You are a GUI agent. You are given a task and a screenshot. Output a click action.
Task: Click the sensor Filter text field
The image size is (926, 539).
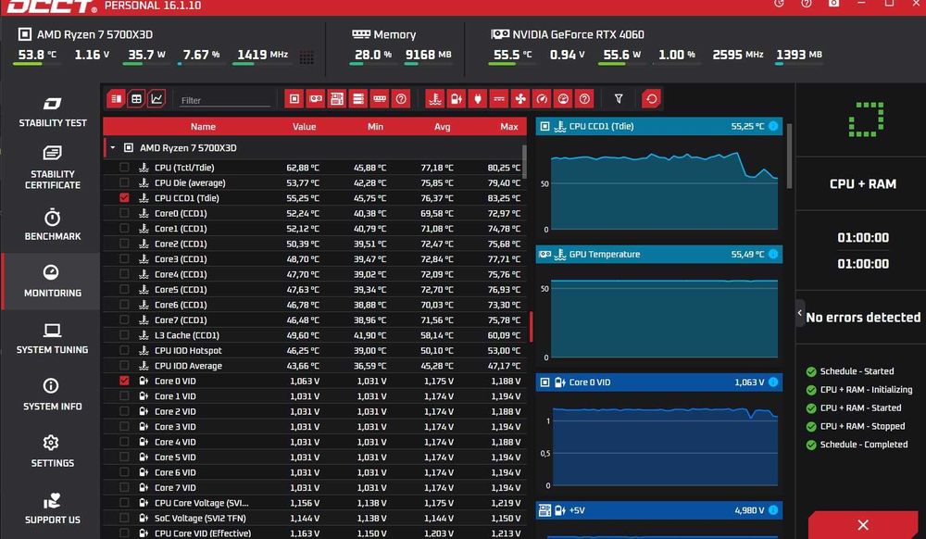point(225,100)
